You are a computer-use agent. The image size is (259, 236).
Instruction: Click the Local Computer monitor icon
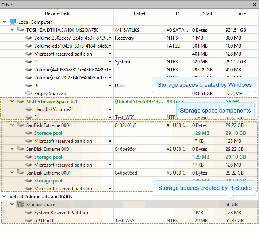[x=13, y=22]
